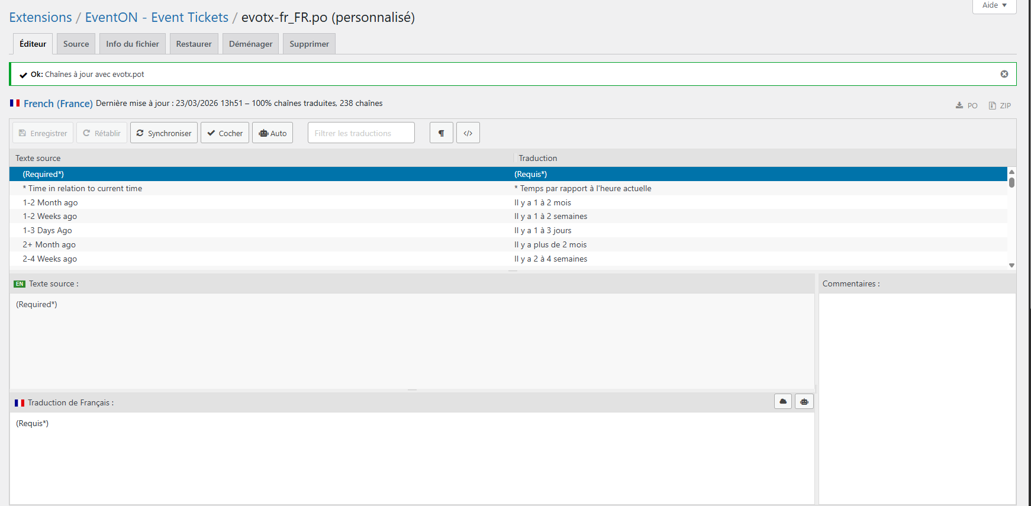Screen dimensions: 1031x506
Task: Click robot suggestion icon above translation field
Action: click(x=804, y=401)
